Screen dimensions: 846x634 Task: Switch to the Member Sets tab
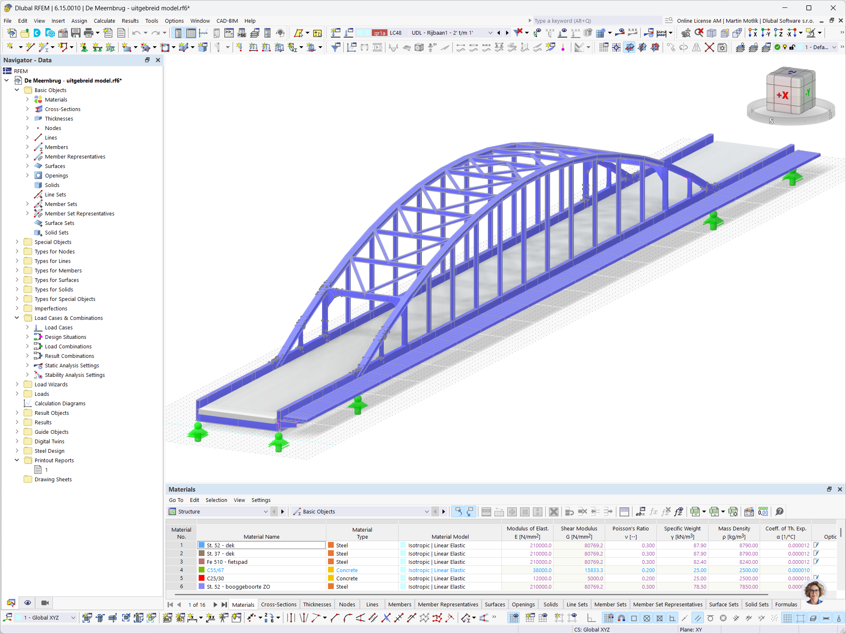[610, 605]
